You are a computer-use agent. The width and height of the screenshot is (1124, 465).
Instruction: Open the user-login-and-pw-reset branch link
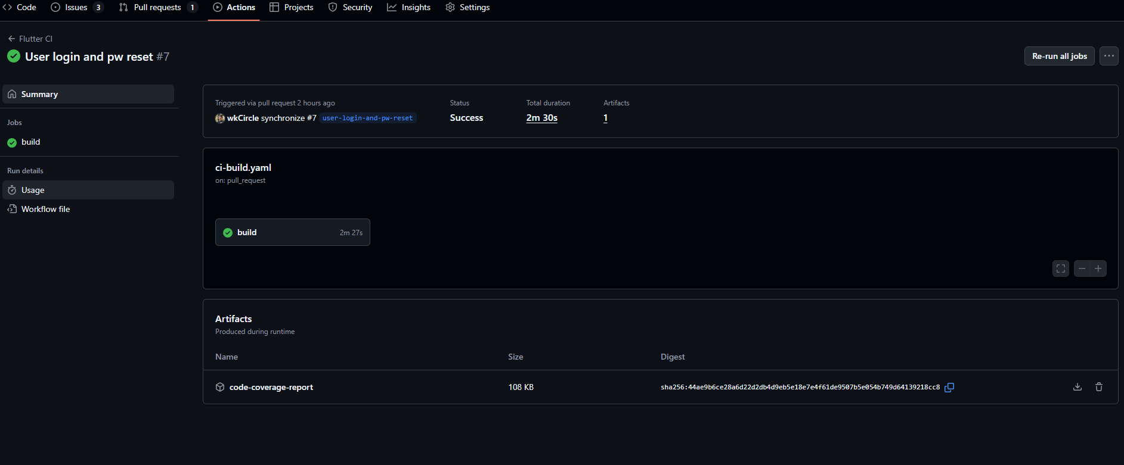click(x=367, y=118)
